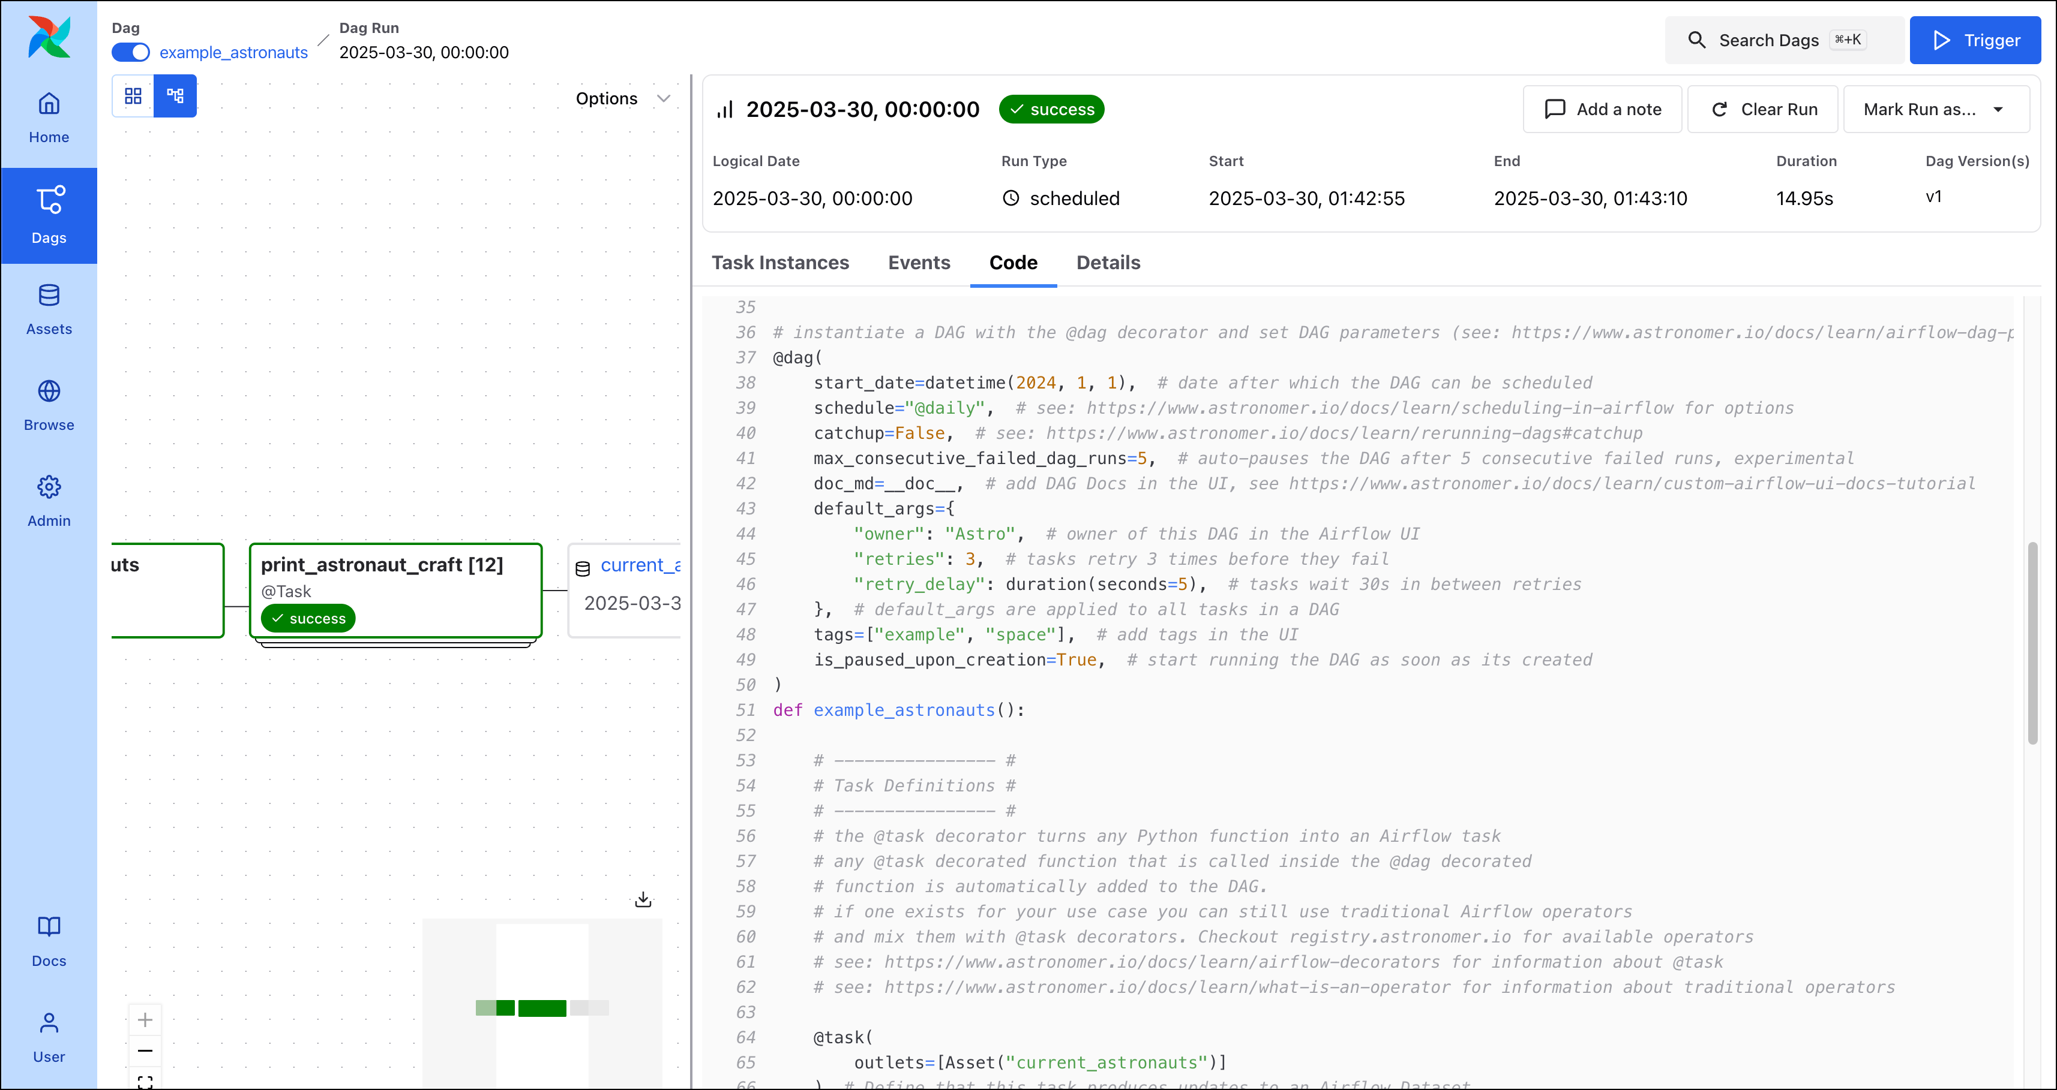Download the graph as an image
This screenshot has height=1090, width=2057.
(643, 899)
